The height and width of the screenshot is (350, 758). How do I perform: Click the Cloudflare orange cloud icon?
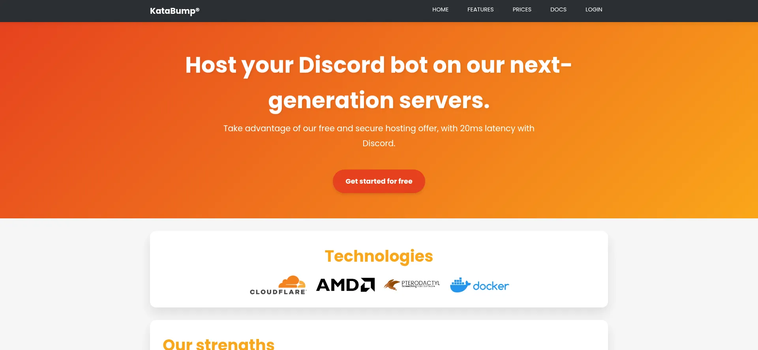click(x=292, y=281)
